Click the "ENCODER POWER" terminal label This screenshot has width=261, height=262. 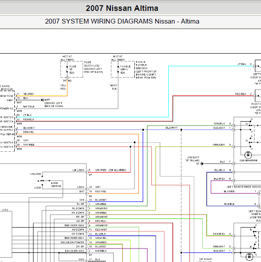tap(73, 242)
